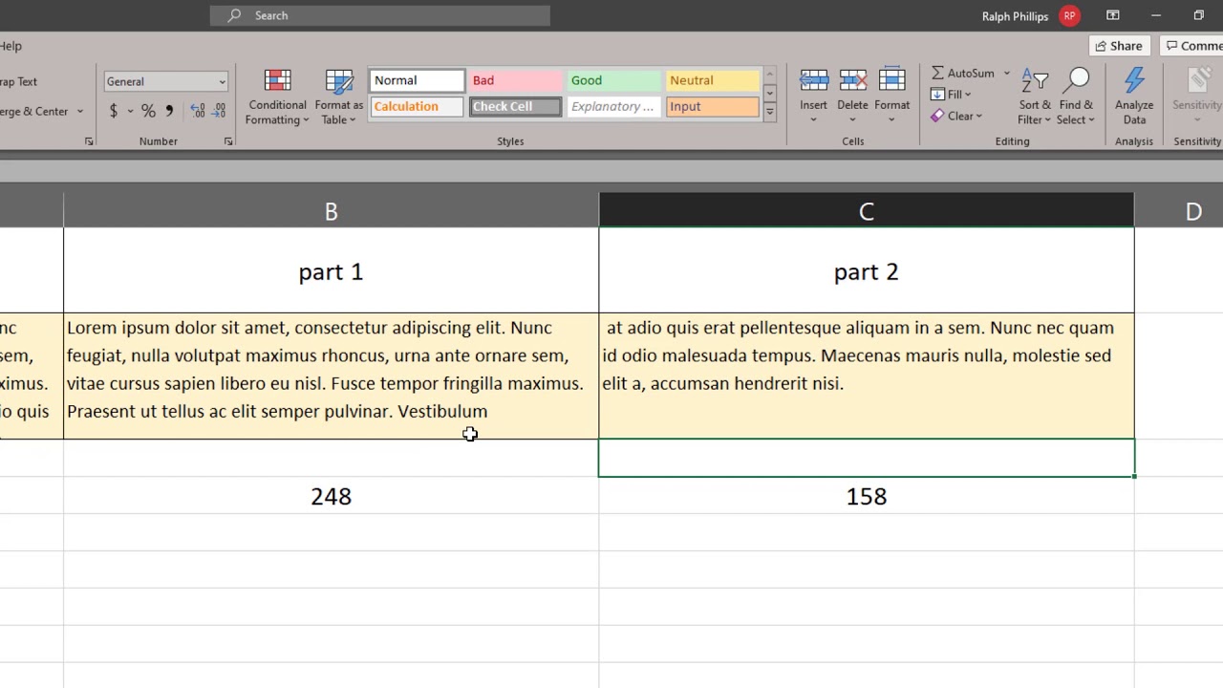Apply the Calculation cell style
This screenshot has height=688, width=1223.
point(417,106)
